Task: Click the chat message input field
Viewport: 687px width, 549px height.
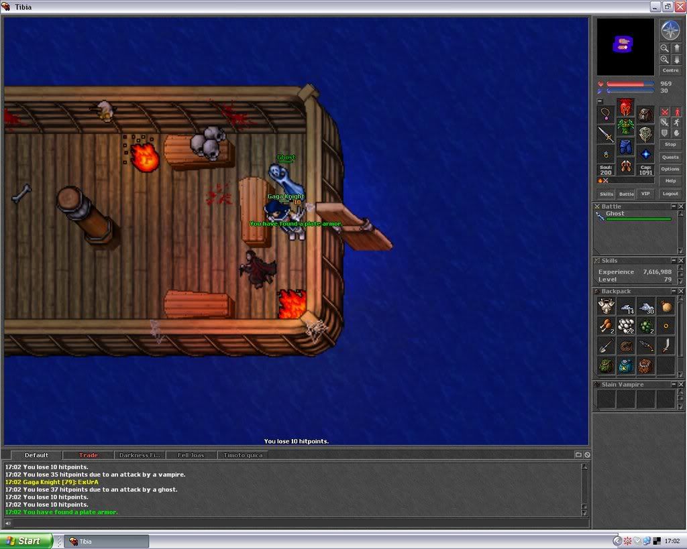Action: coord(300,523)
